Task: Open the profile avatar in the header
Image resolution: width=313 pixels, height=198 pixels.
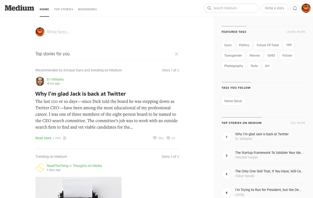Action: pos(306,8)
